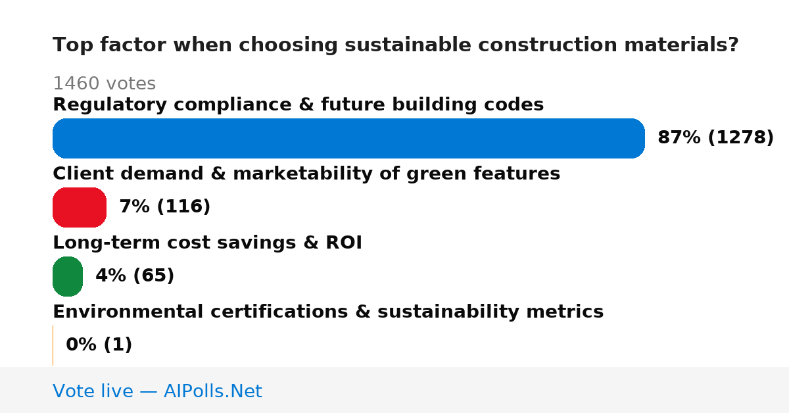
Task: Click the thin orange Environmental certifications bar
Action: pyautogui.click(x=53, y=345)
